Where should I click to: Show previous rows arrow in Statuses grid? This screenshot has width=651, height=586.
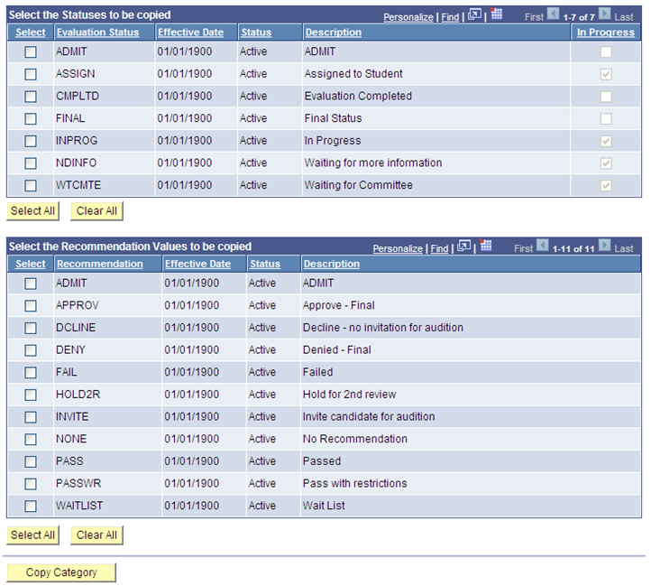coord(553,14)
